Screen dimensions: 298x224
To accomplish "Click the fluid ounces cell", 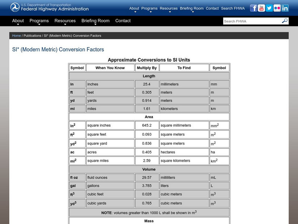I will coord(110,178).
